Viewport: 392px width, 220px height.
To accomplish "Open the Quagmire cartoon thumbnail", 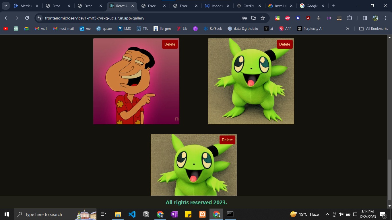I will 136,81.
